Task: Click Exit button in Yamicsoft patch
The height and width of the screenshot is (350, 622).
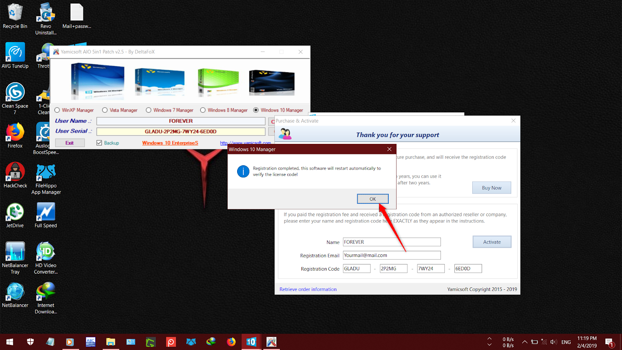Action: pyautogui.click(x=70, y=143)
